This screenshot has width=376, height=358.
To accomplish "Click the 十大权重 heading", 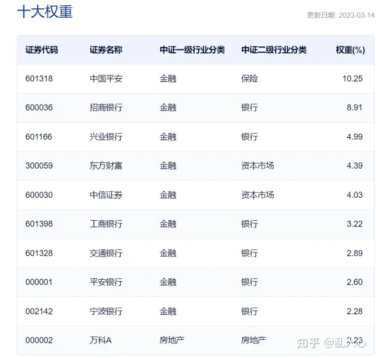I will point(45,11).
